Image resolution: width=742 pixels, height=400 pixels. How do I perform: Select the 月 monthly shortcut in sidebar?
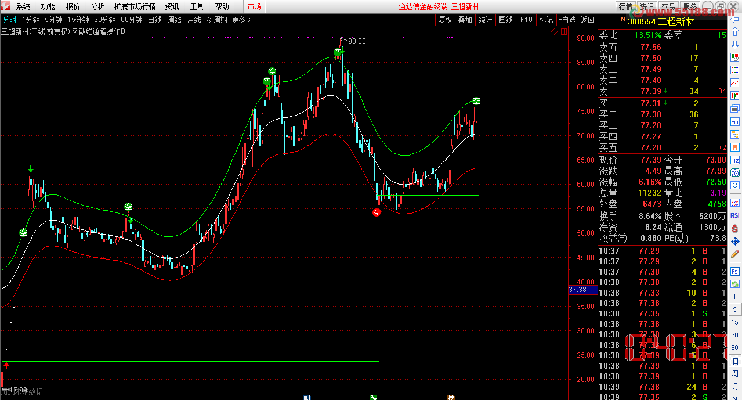click(735, 386)
